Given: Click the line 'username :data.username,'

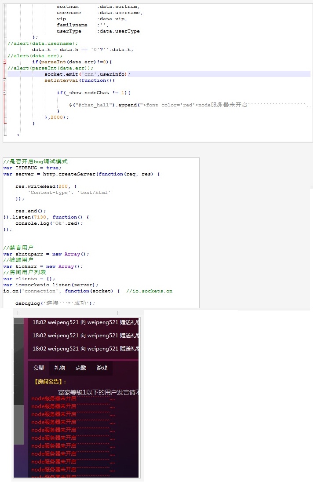Looking at the screenshot, I should click(x=100, y=13).
